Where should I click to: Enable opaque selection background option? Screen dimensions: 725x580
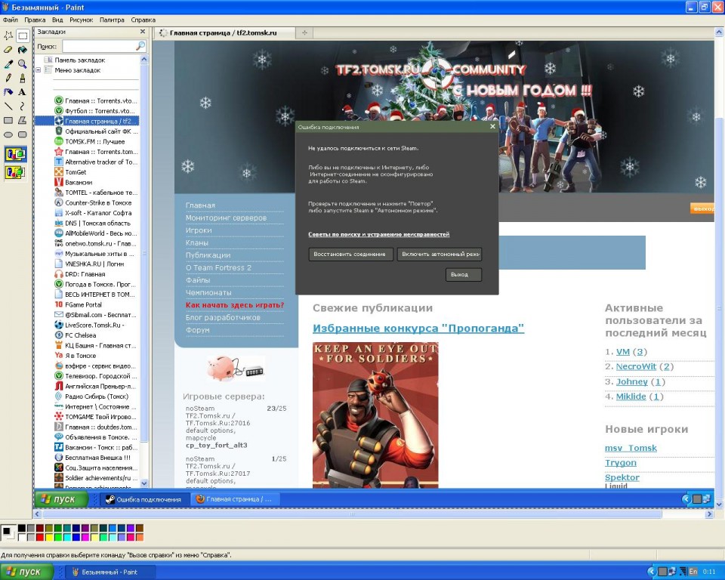point(15,154)
